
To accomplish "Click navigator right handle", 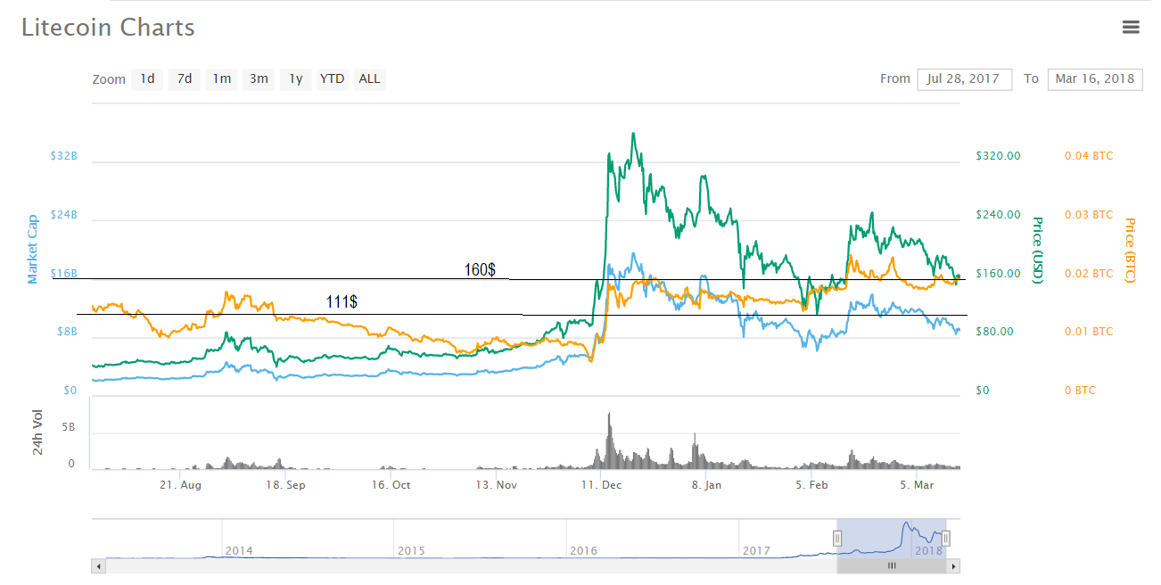I will 946,538.
